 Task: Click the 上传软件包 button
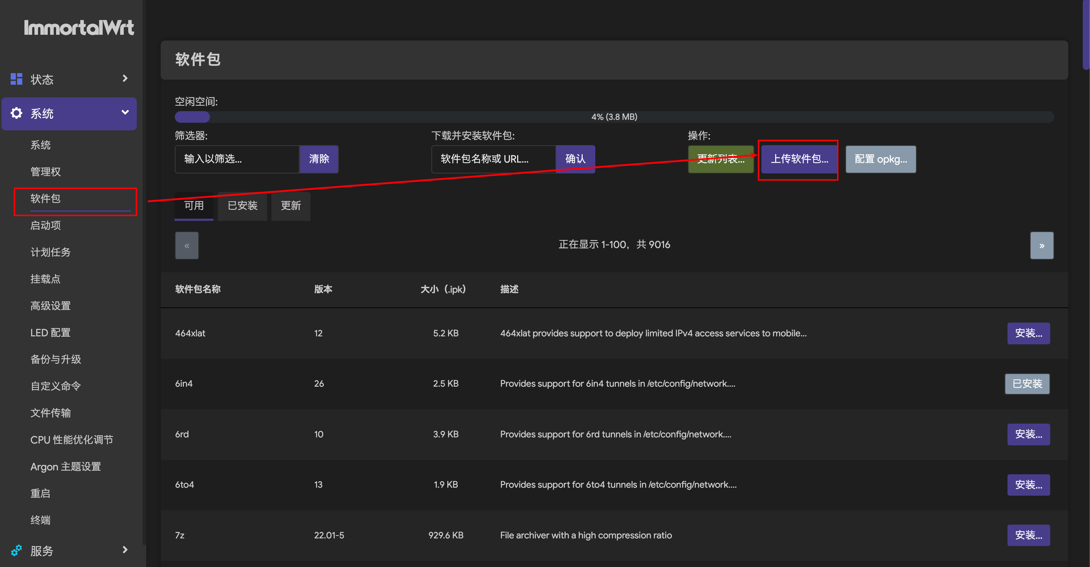point(798,160)
